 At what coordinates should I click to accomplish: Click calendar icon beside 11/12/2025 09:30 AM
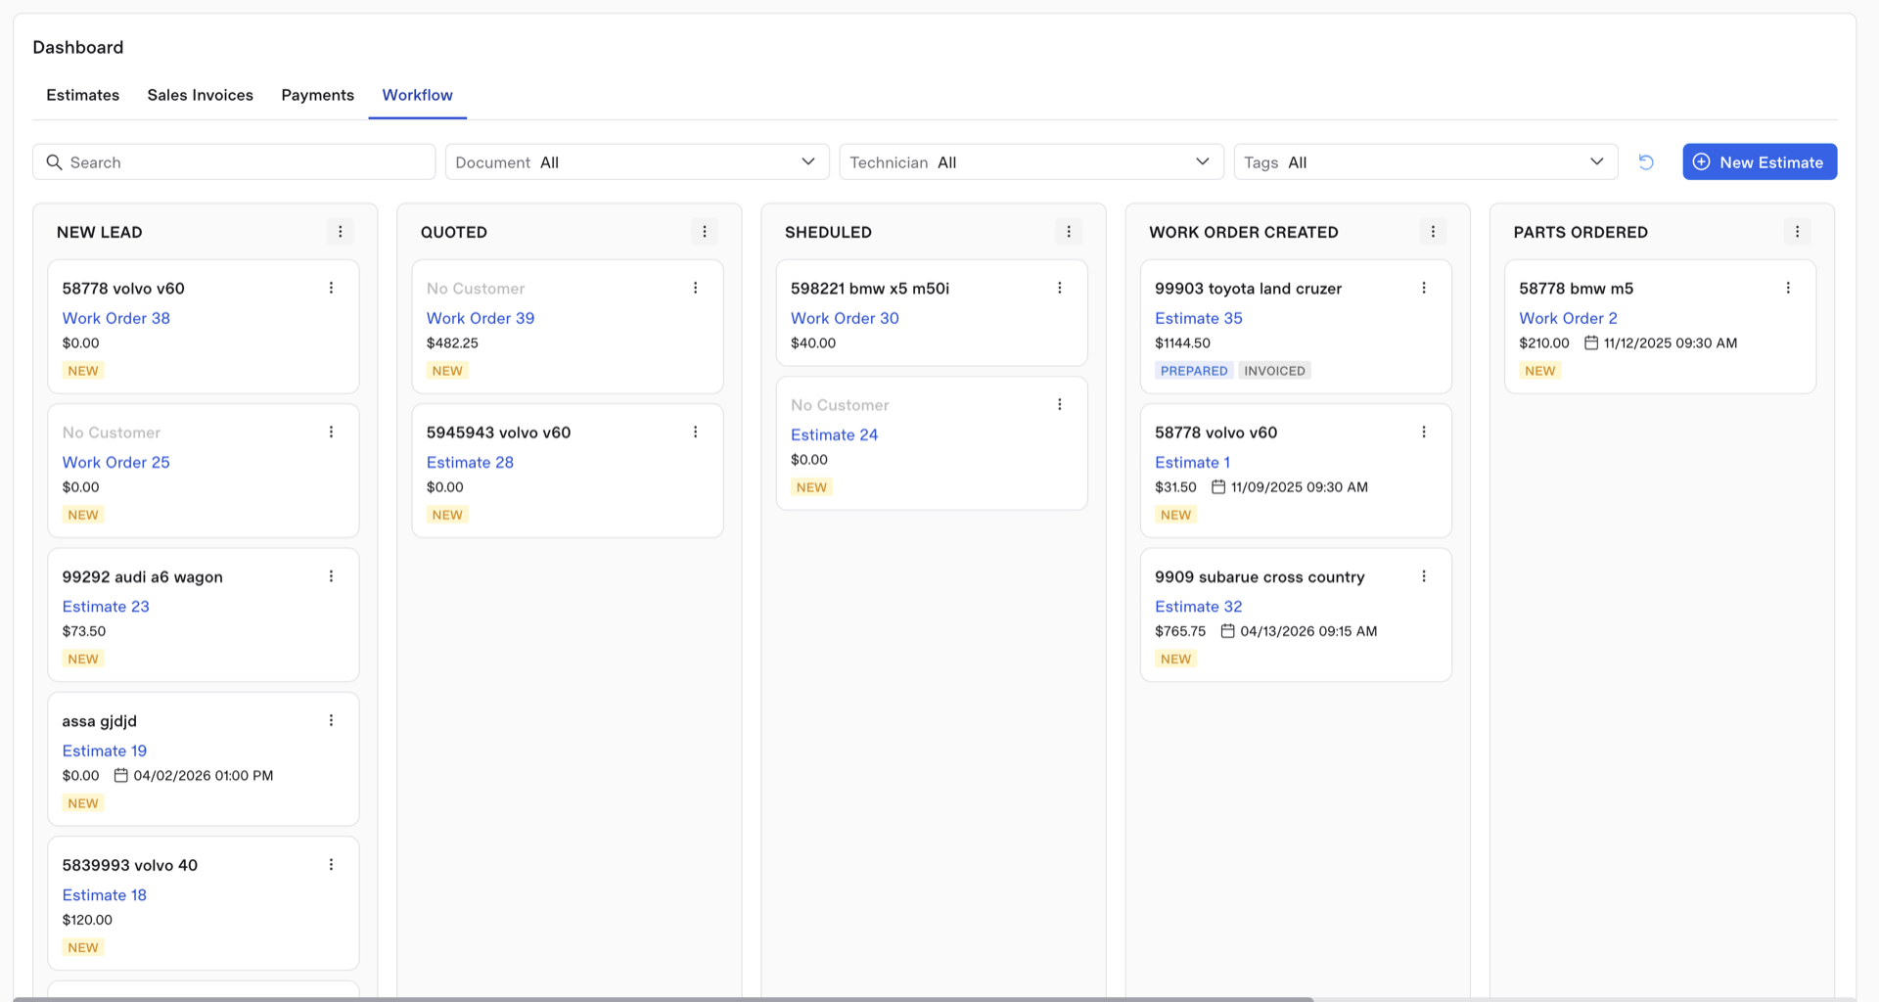point(1591,342)
